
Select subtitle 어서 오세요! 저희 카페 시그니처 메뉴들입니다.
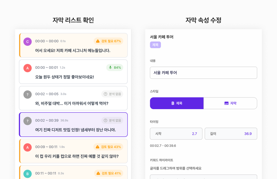click(x=73, y=51)
